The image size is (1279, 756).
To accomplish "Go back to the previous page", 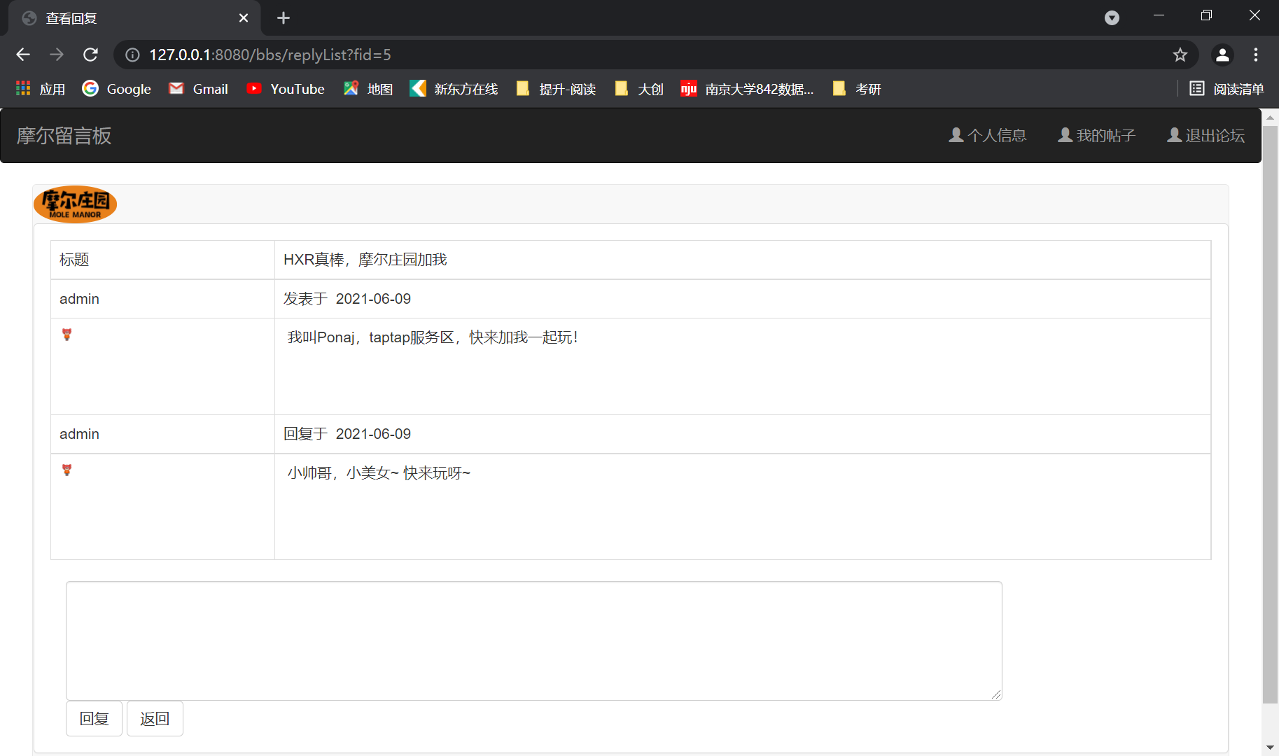I will [x=23, y=55].
